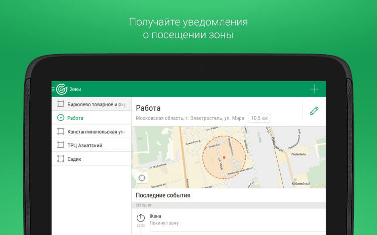Add a new zone with plus icon

314,89
